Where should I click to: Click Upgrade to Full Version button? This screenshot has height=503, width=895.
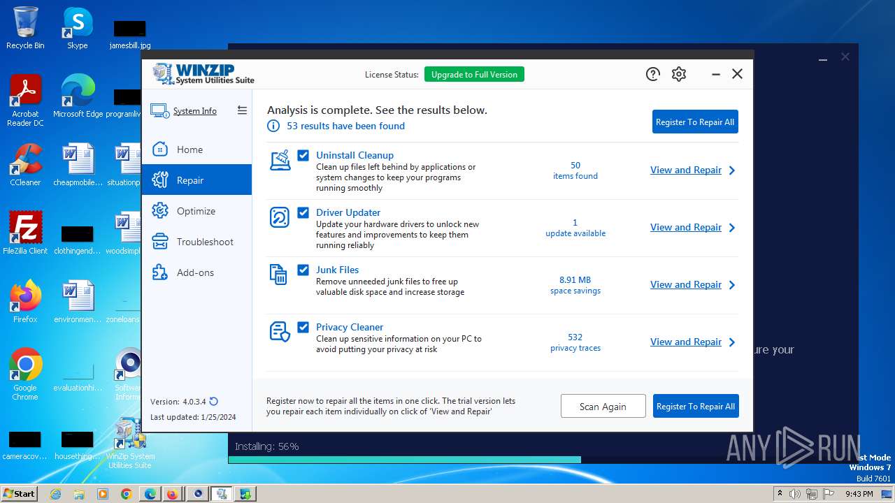474,75
